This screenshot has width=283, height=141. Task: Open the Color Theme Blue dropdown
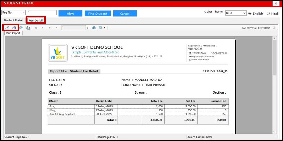(x=236, y=13)
